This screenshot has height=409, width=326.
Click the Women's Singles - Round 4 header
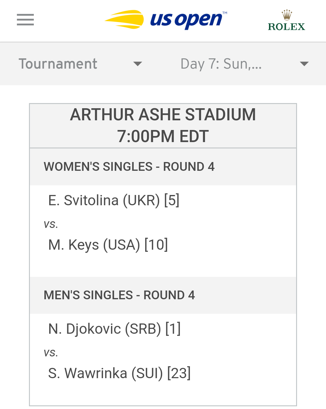129,167
